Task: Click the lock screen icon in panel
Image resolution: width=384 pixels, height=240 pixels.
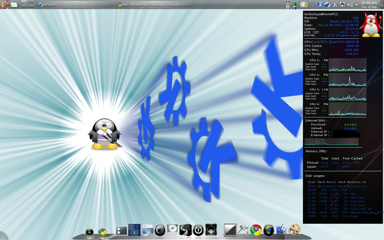Action: coord(288,2)
